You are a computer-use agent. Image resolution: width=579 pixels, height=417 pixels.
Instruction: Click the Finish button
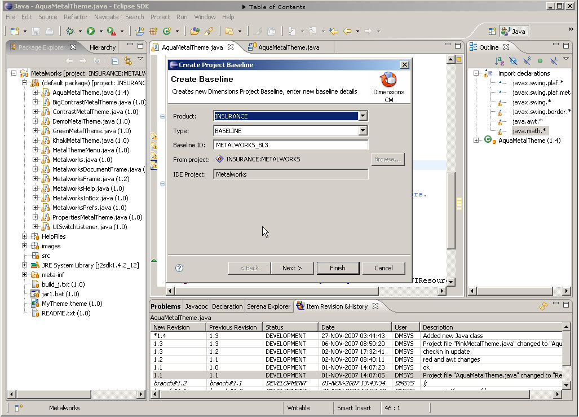point(338,268)
